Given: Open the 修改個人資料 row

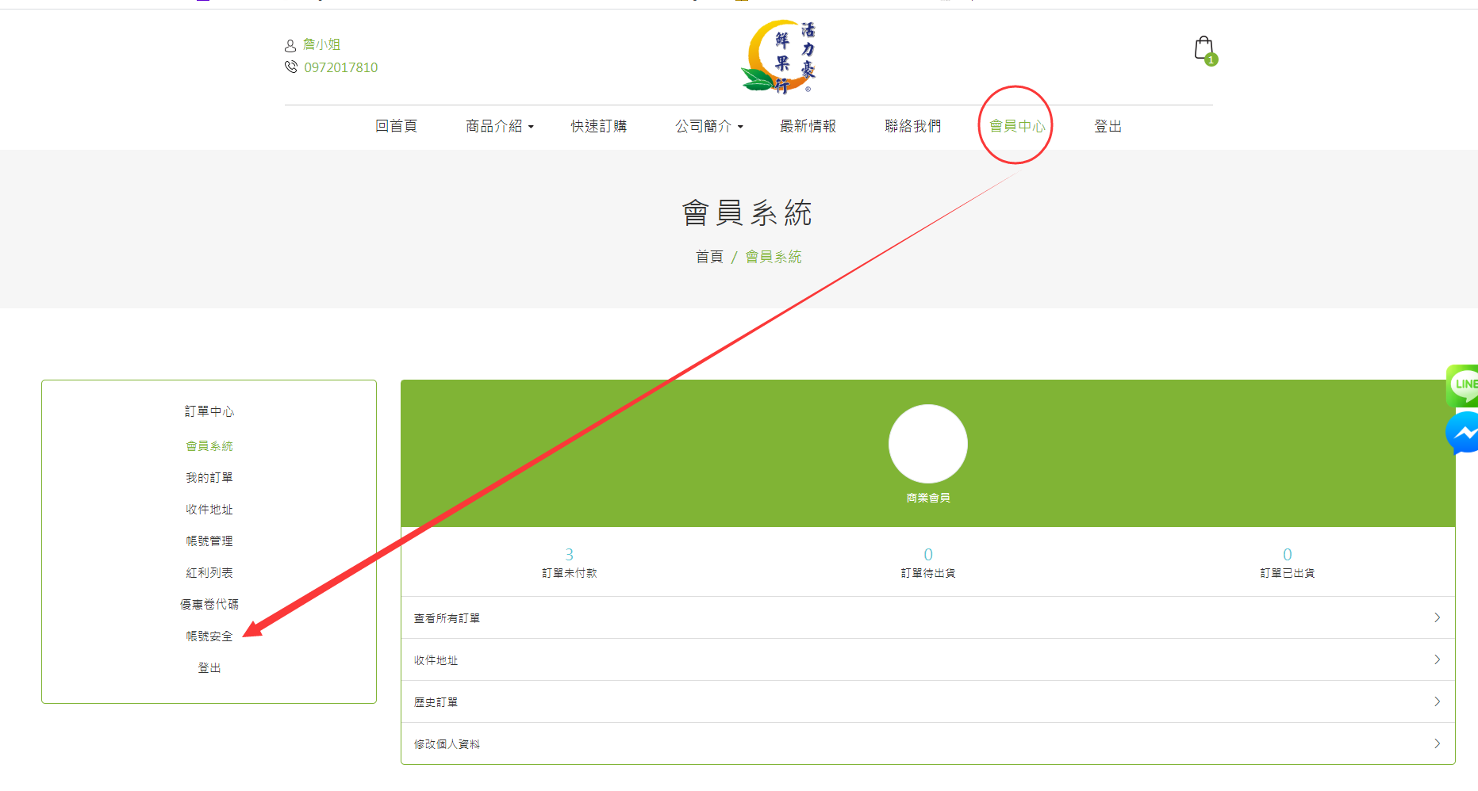Looking at the screenshot, I should [x=927, y=743].
